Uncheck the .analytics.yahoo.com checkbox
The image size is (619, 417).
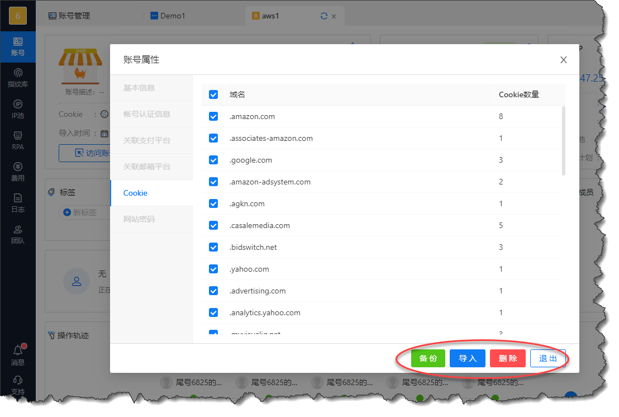tap(213, 313)
